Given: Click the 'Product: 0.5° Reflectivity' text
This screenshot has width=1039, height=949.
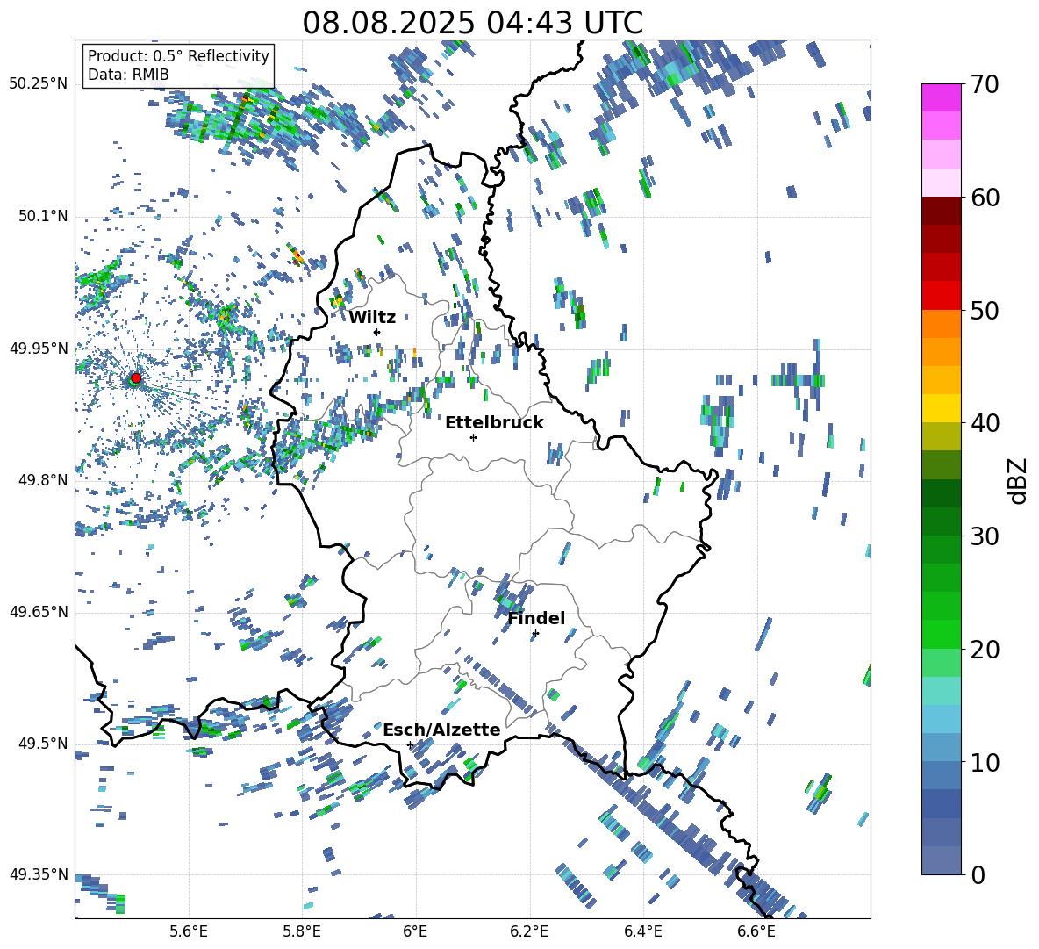Looking at the screenshot, I should click(178, 55).
